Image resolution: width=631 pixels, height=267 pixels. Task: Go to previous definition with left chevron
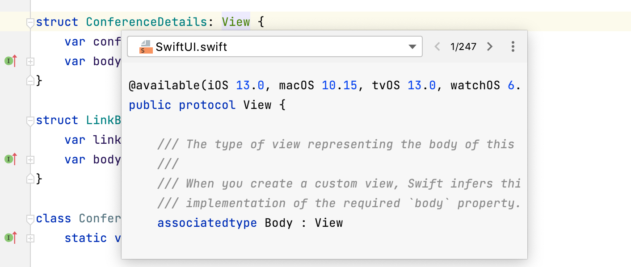point(437,46)
